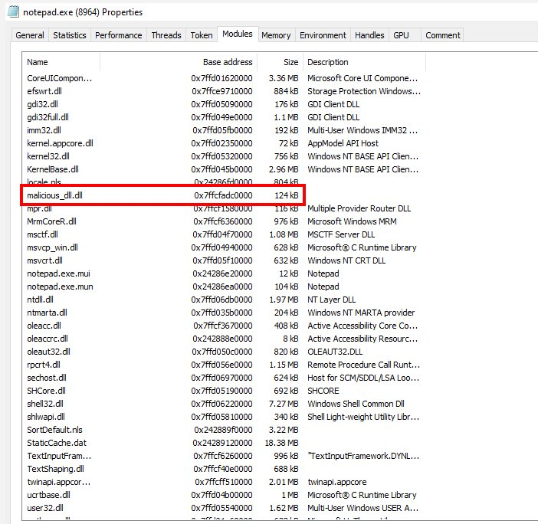This screenshot has width=538, height=524.
Task: Select the sechost.dll module
Action: click(223, 378)
